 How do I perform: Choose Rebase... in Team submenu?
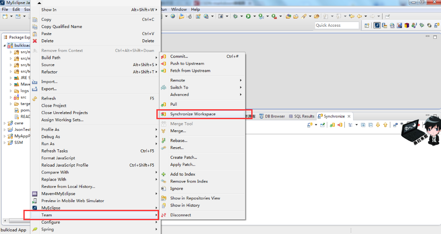(201, 141)
